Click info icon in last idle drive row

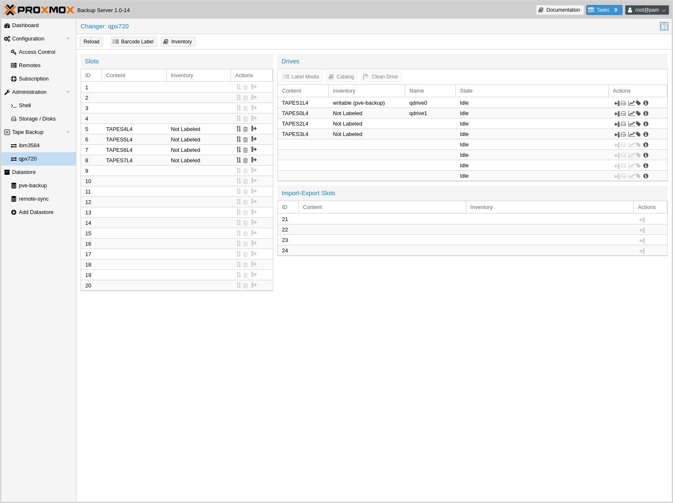pyautogui.click(x=646, y=176)
